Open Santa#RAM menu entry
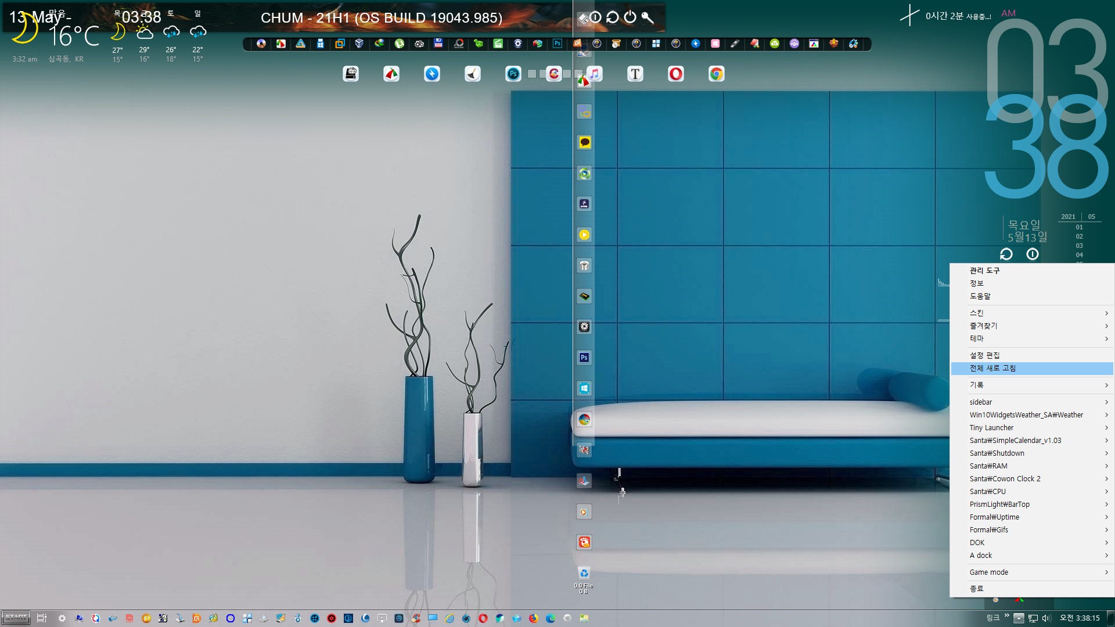 pyautogui.click(x=1032, y=466)
